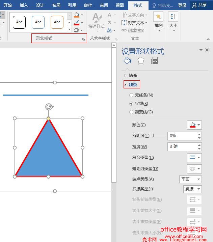Click the 宽度 width input field
This screenshot has width=213, height=242.
pyautogui.click(x=182, y=146)
